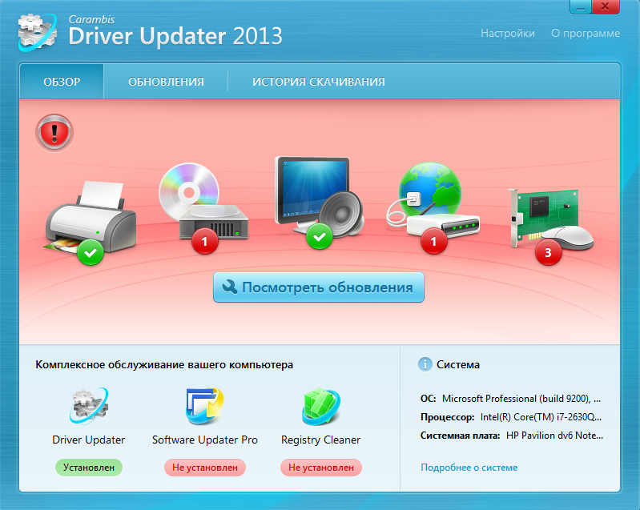Click red badge 1 on storage drive
Viewport: 640px width, 510px height.
(x=204, y=242)
